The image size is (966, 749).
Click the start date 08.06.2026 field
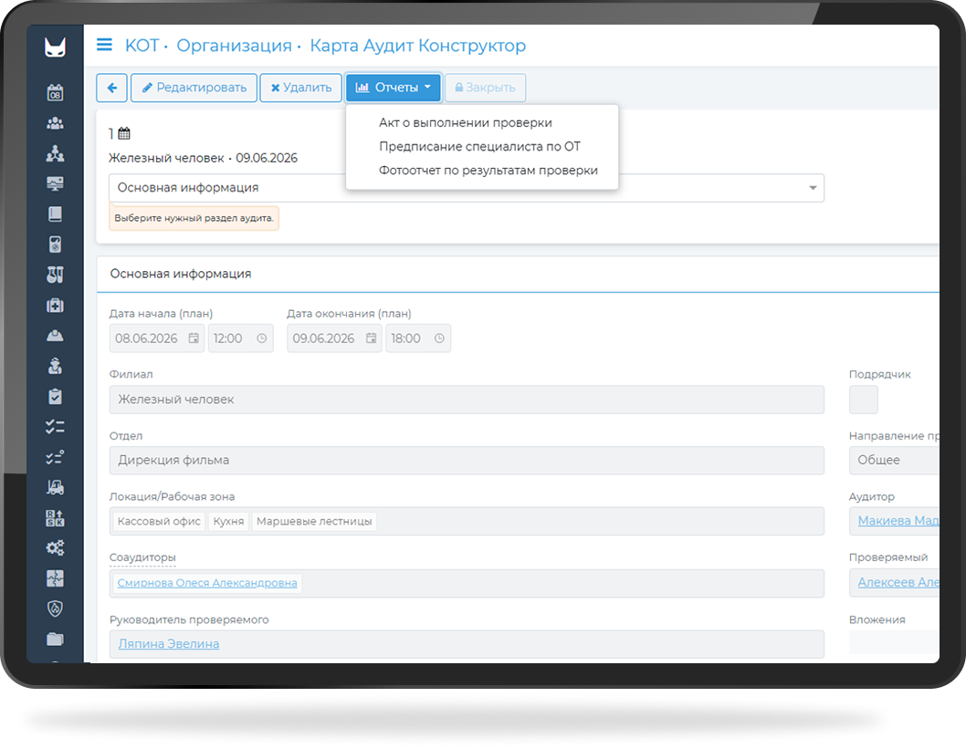click(x=156, y=338)
